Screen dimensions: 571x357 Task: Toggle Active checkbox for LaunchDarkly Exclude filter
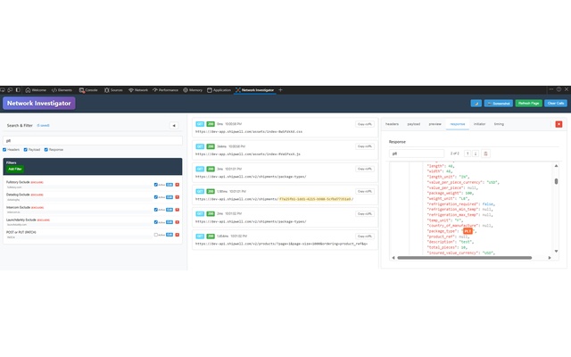click(156, 222)
